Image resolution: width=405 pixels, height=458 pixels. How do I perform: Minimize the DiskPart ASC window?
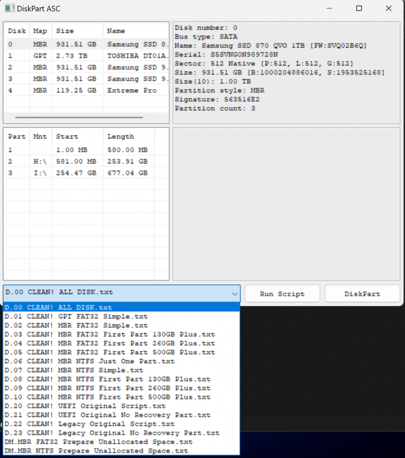coord(329,8)
